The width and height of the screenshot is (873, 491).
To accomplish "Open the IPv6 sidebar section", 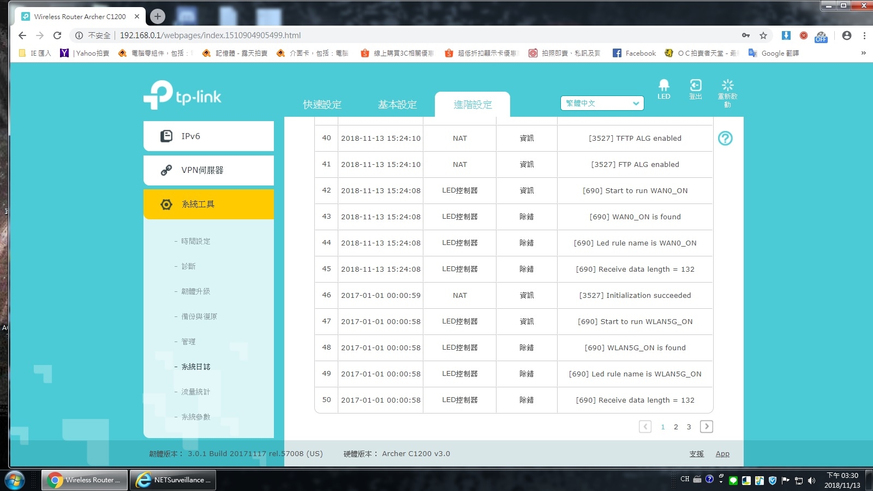I will pos(208,136).
